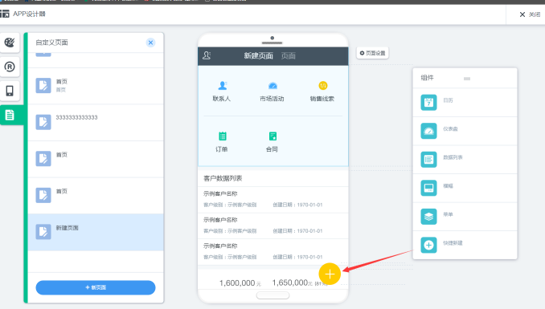Open 页面设置 page settings button

372,53
